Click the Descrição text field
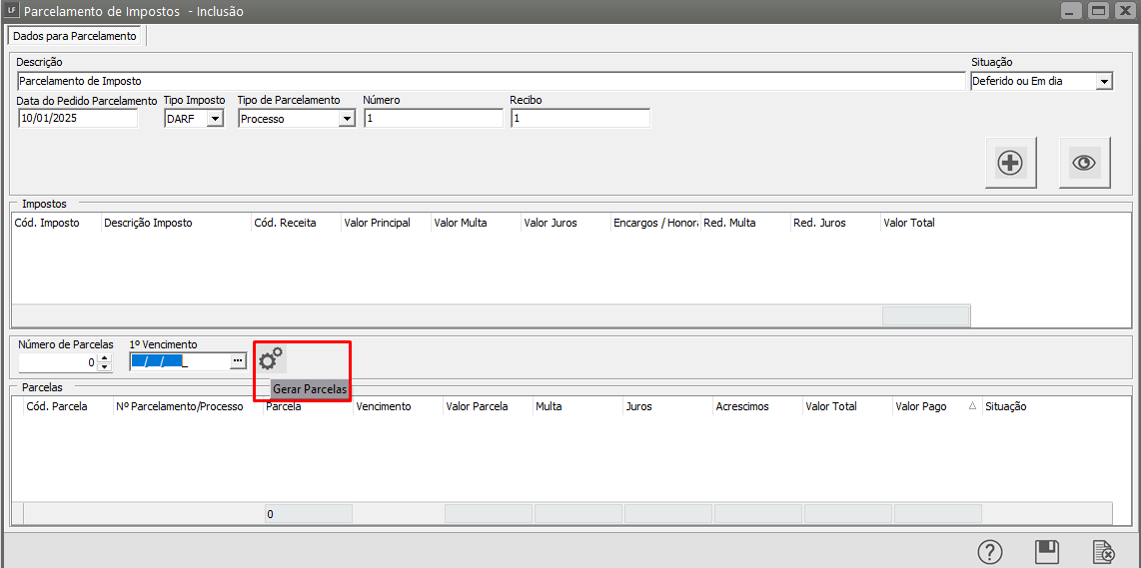The width and height of the screenshot is (1141, 568). click(490, 81)
